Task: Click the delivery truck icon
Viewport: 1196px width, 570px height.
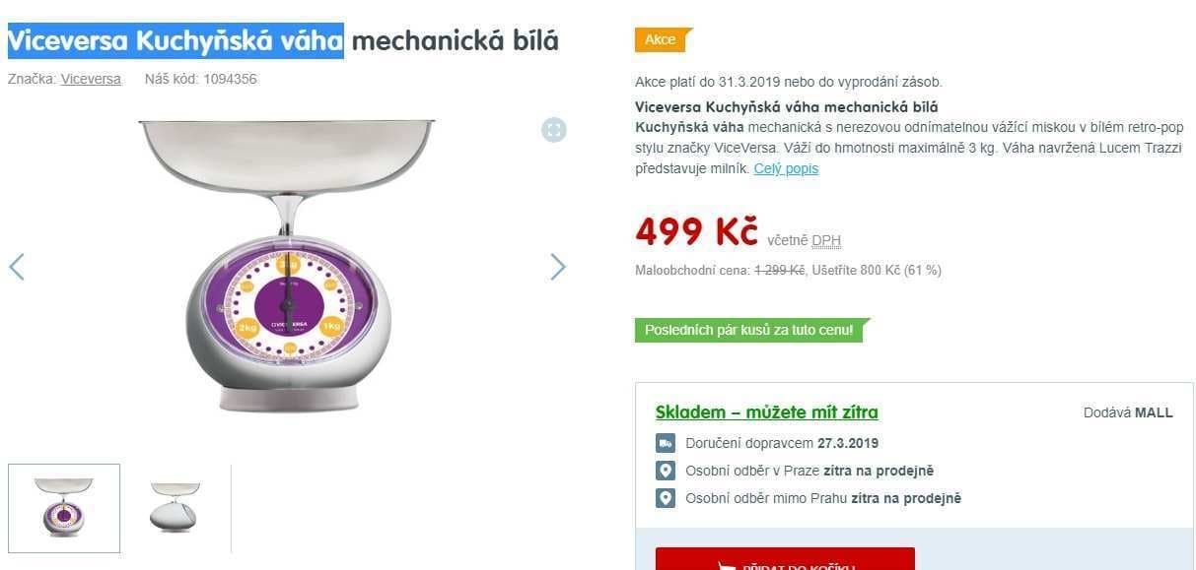Action: coord(666,443)
